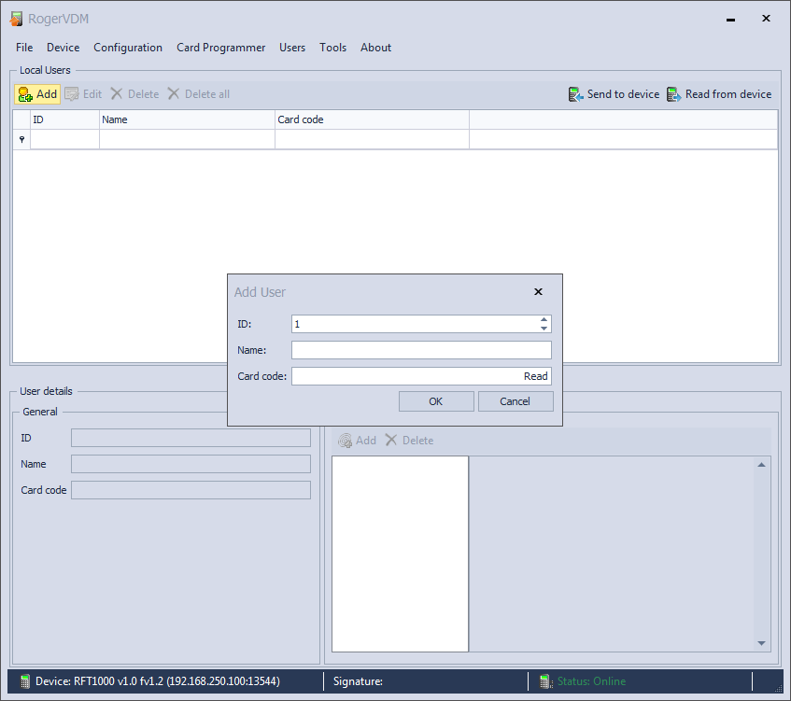Cancel the Add User dialog

(x=516, y=401)
